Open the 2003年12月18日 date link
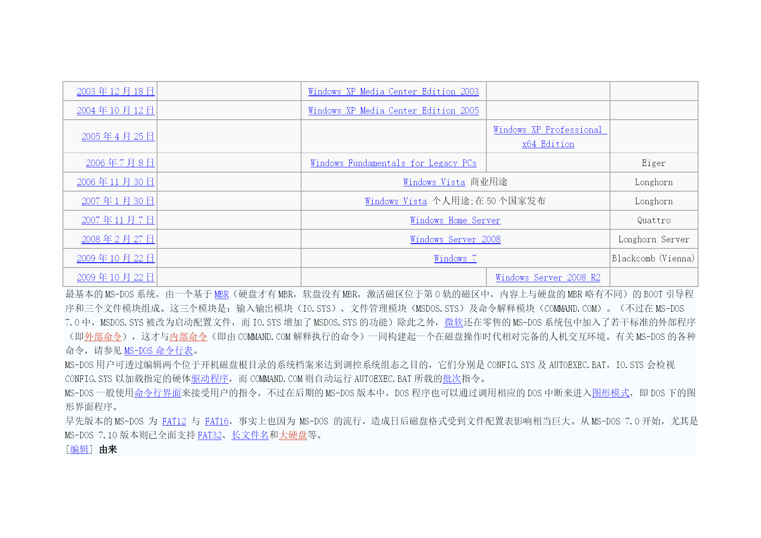 click(x=115, y=91)
